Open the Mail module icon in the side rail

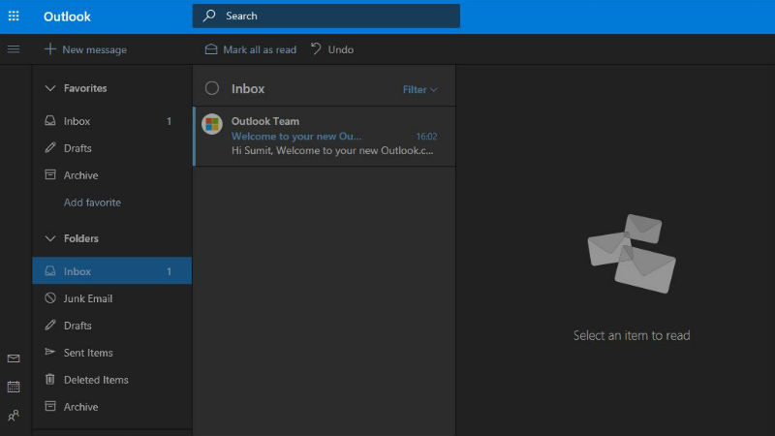point(14,358)
